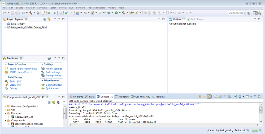Click the New C/C++ Project toolbar icon
265x134 pixels.
[77, 13]
